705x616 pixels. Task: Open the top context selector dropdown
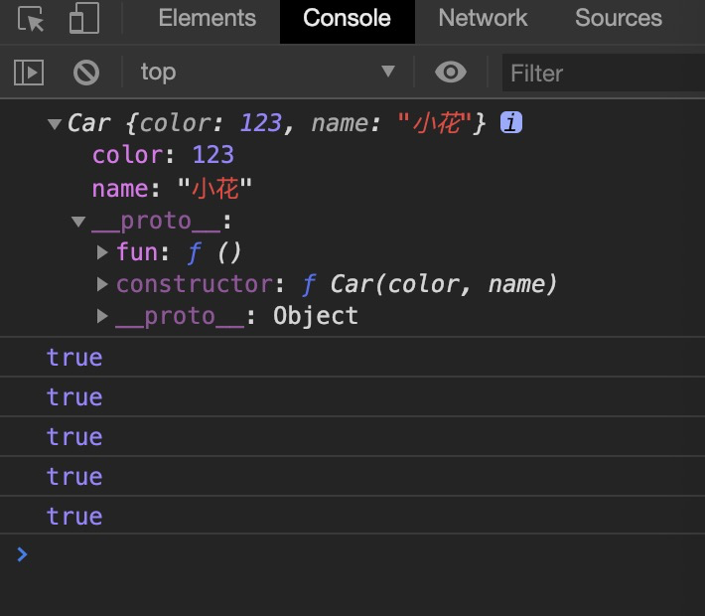tap(266, 72)
